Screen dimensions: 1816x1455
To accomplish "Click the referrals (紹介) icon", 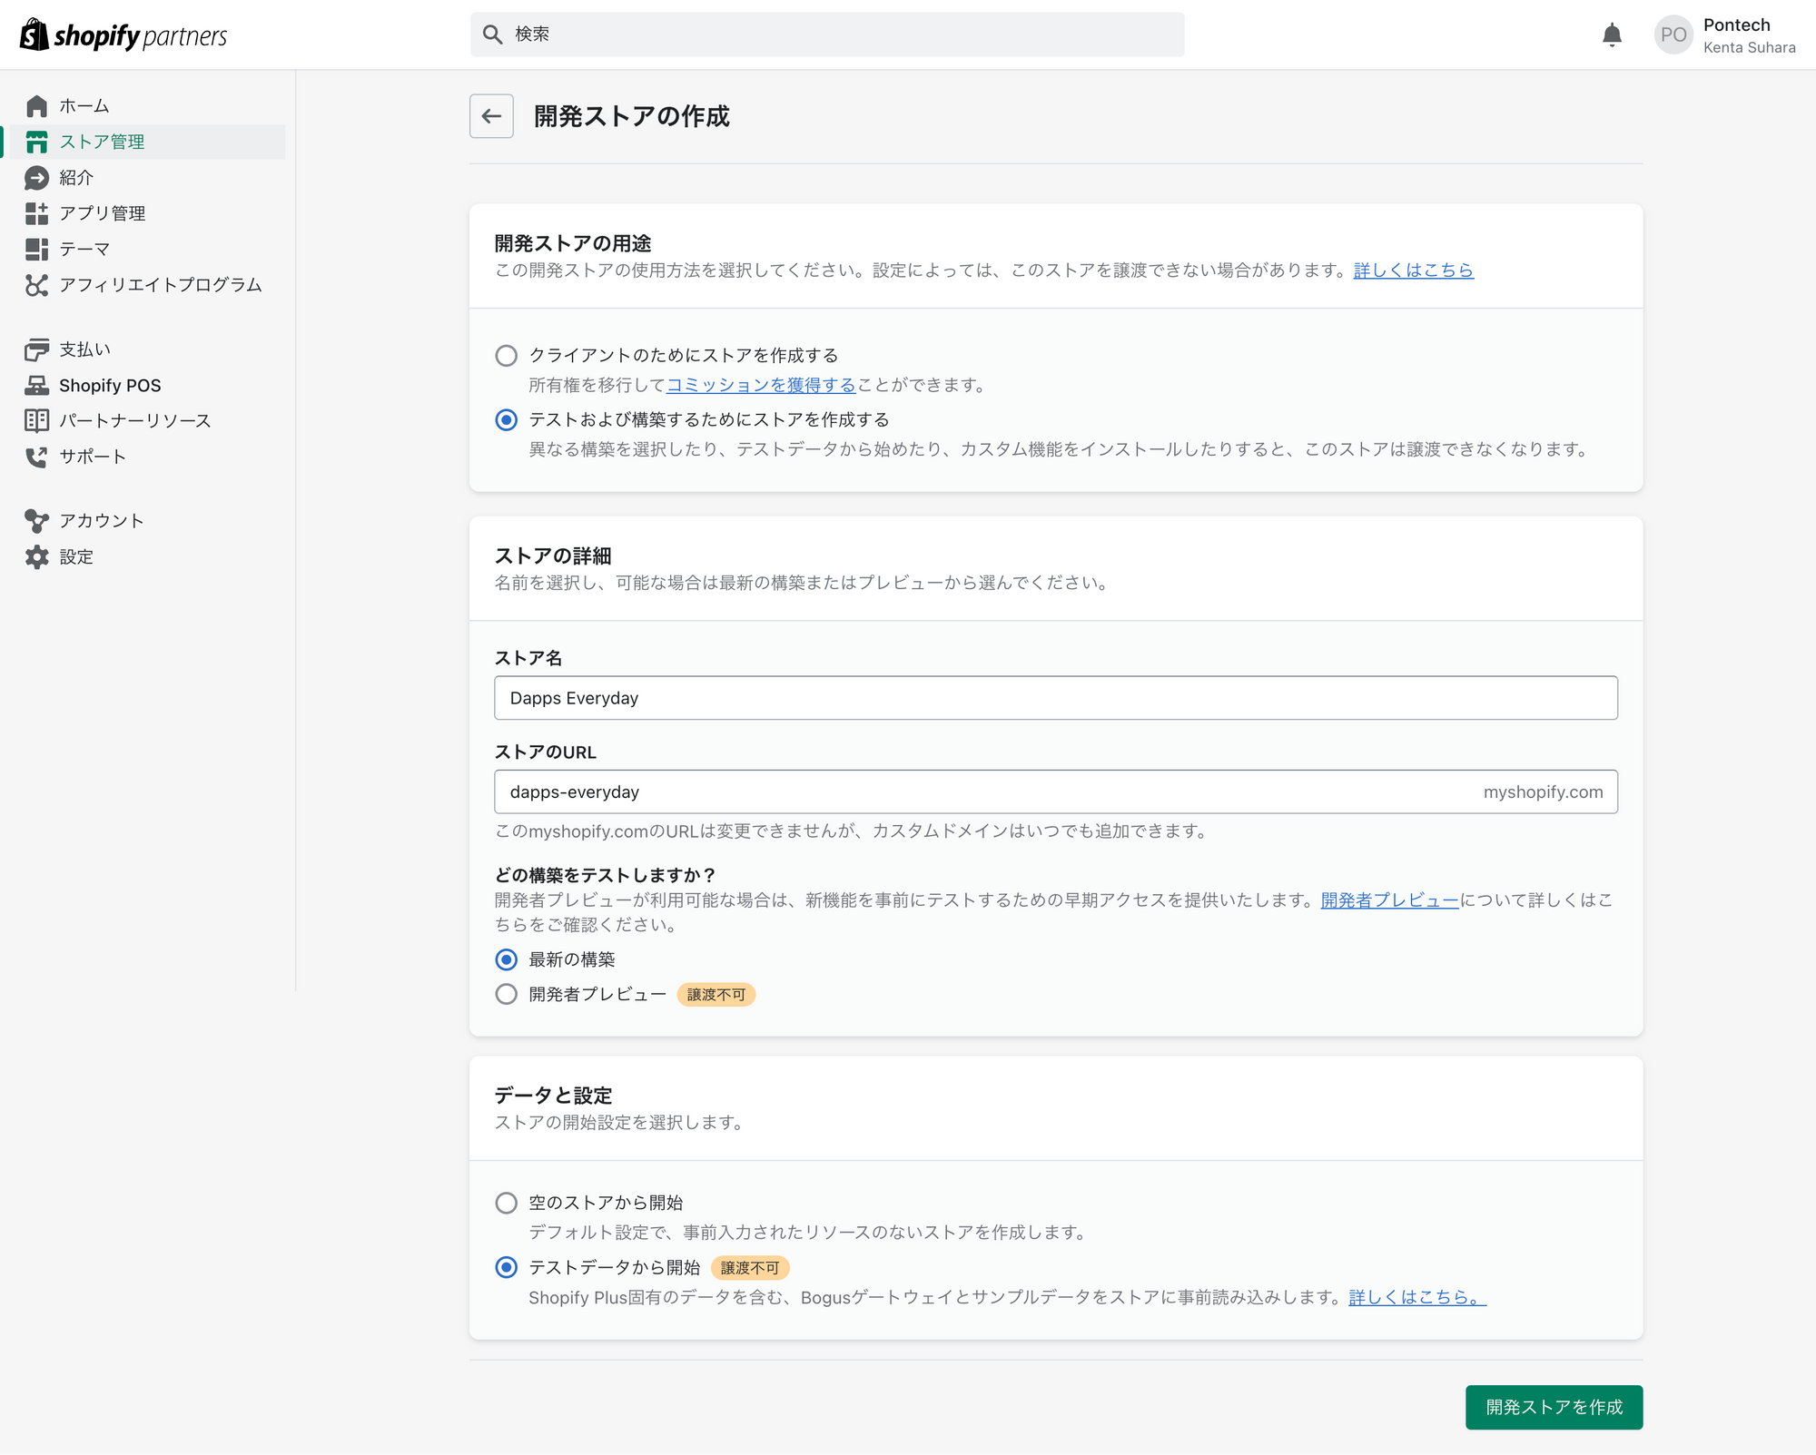I will coord(36,178).
